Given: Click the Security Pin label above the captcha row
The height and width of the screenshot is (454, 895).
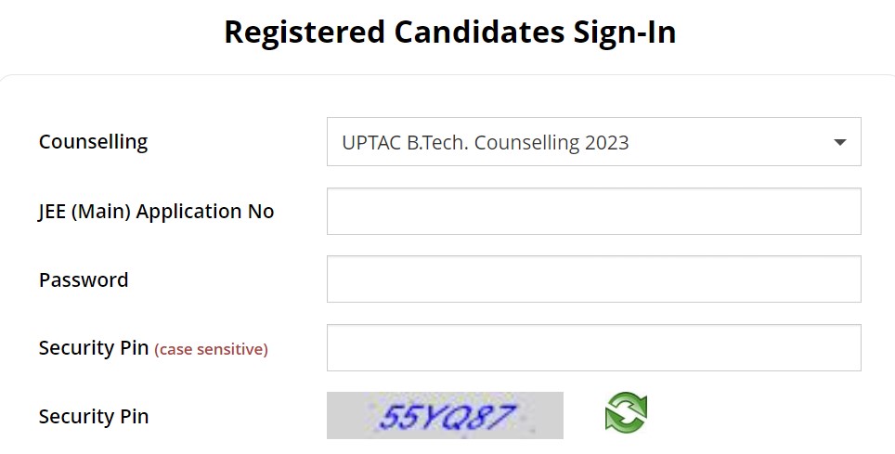Looking at the screenshot, I should tap(93, 348).
